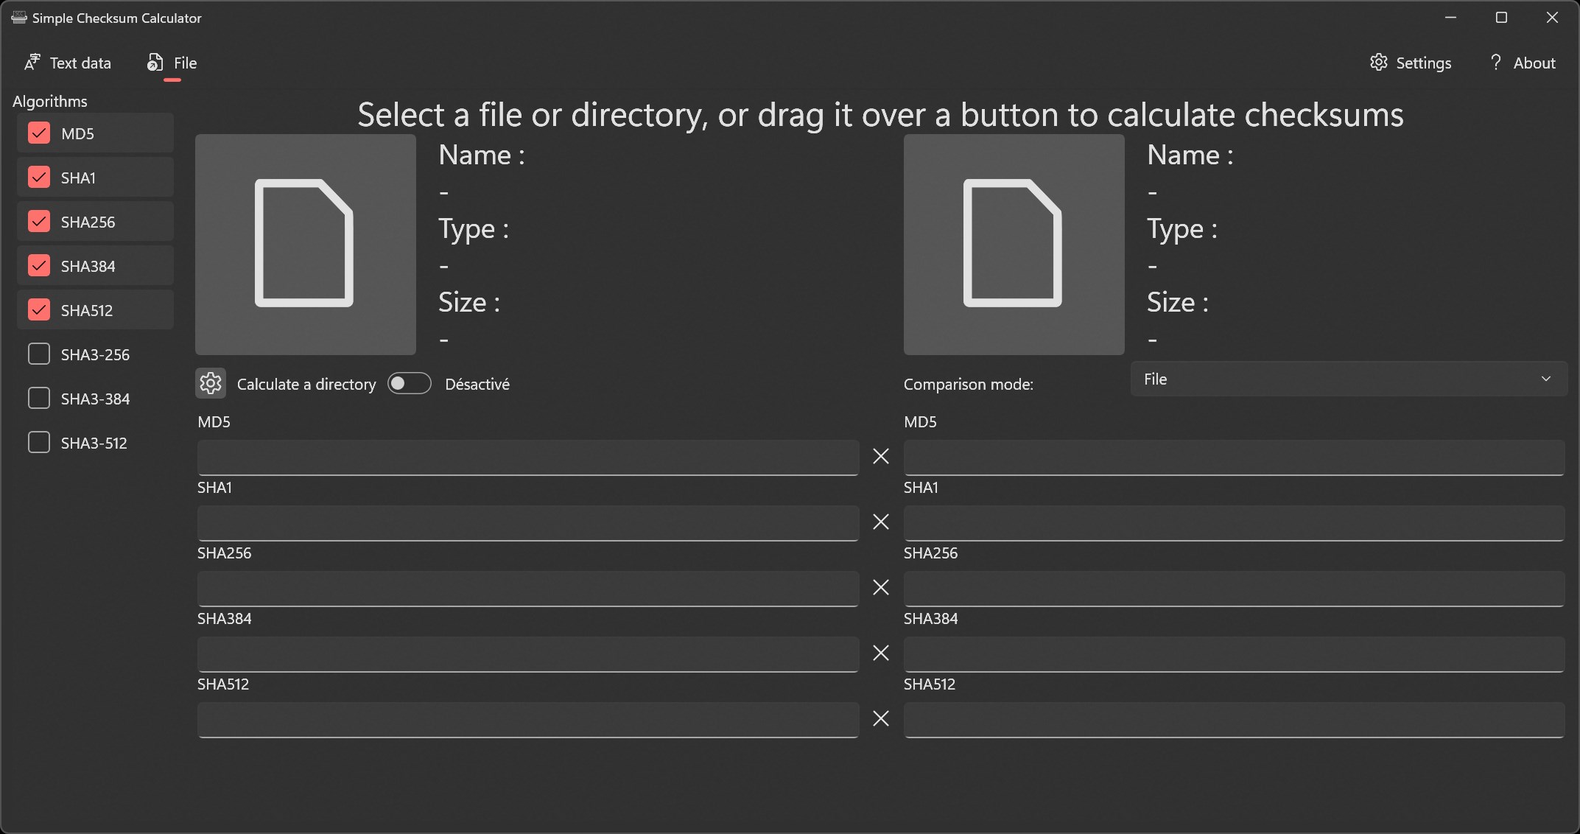Screen dimensions: 1580x834
Task: Click the right comparison SHA1 field
Action: pyautogui.click(x=1235, y=523)
